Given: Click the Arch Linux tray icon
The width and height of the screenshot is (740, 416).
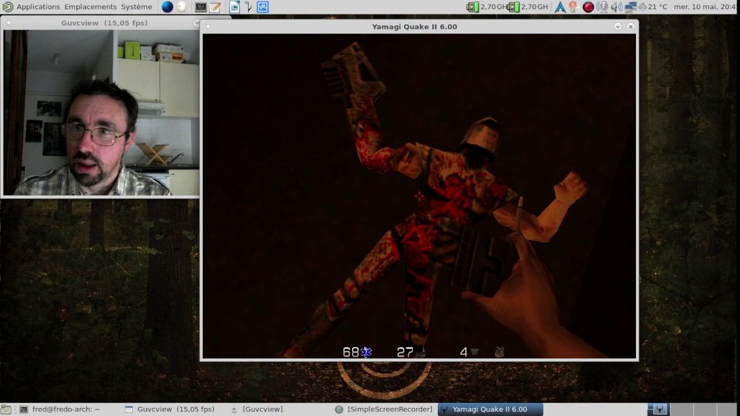Looking at the screenshot, I should click(x=560, y=7).
